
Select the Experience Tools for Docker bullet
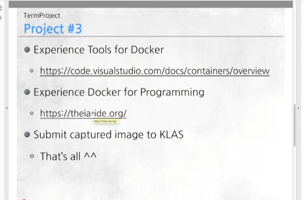[99, 49]
